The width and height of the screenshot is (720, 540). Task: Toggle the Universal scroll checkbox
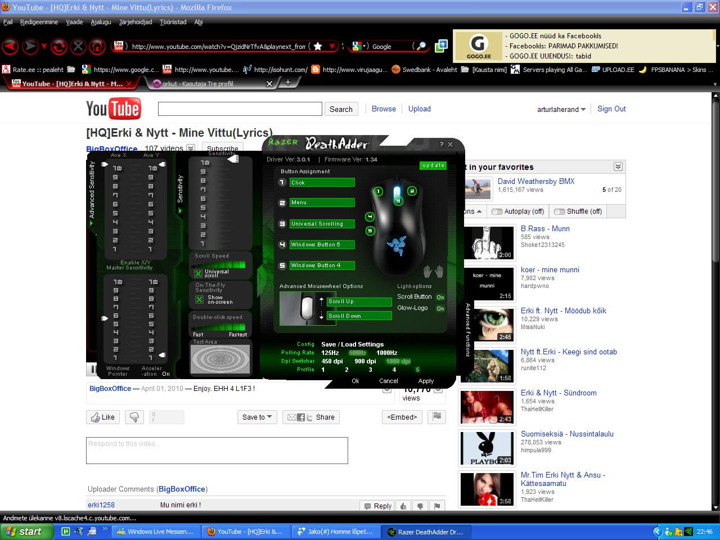tap(198, 273)
